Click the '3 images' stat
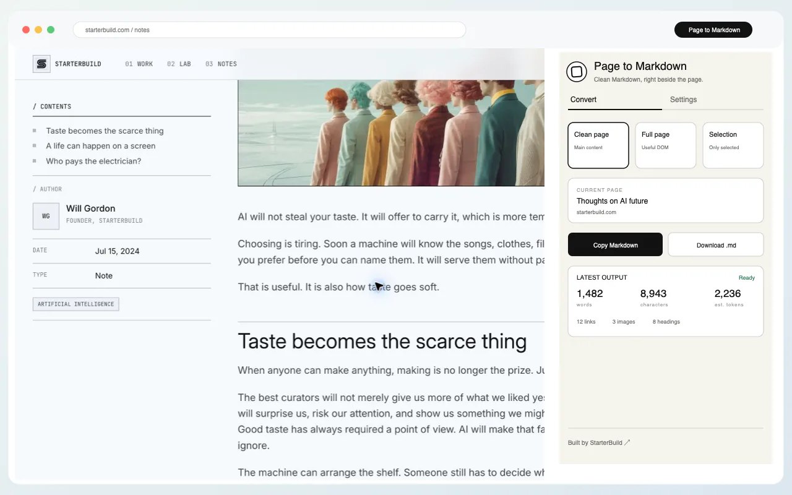 (624, 322)
